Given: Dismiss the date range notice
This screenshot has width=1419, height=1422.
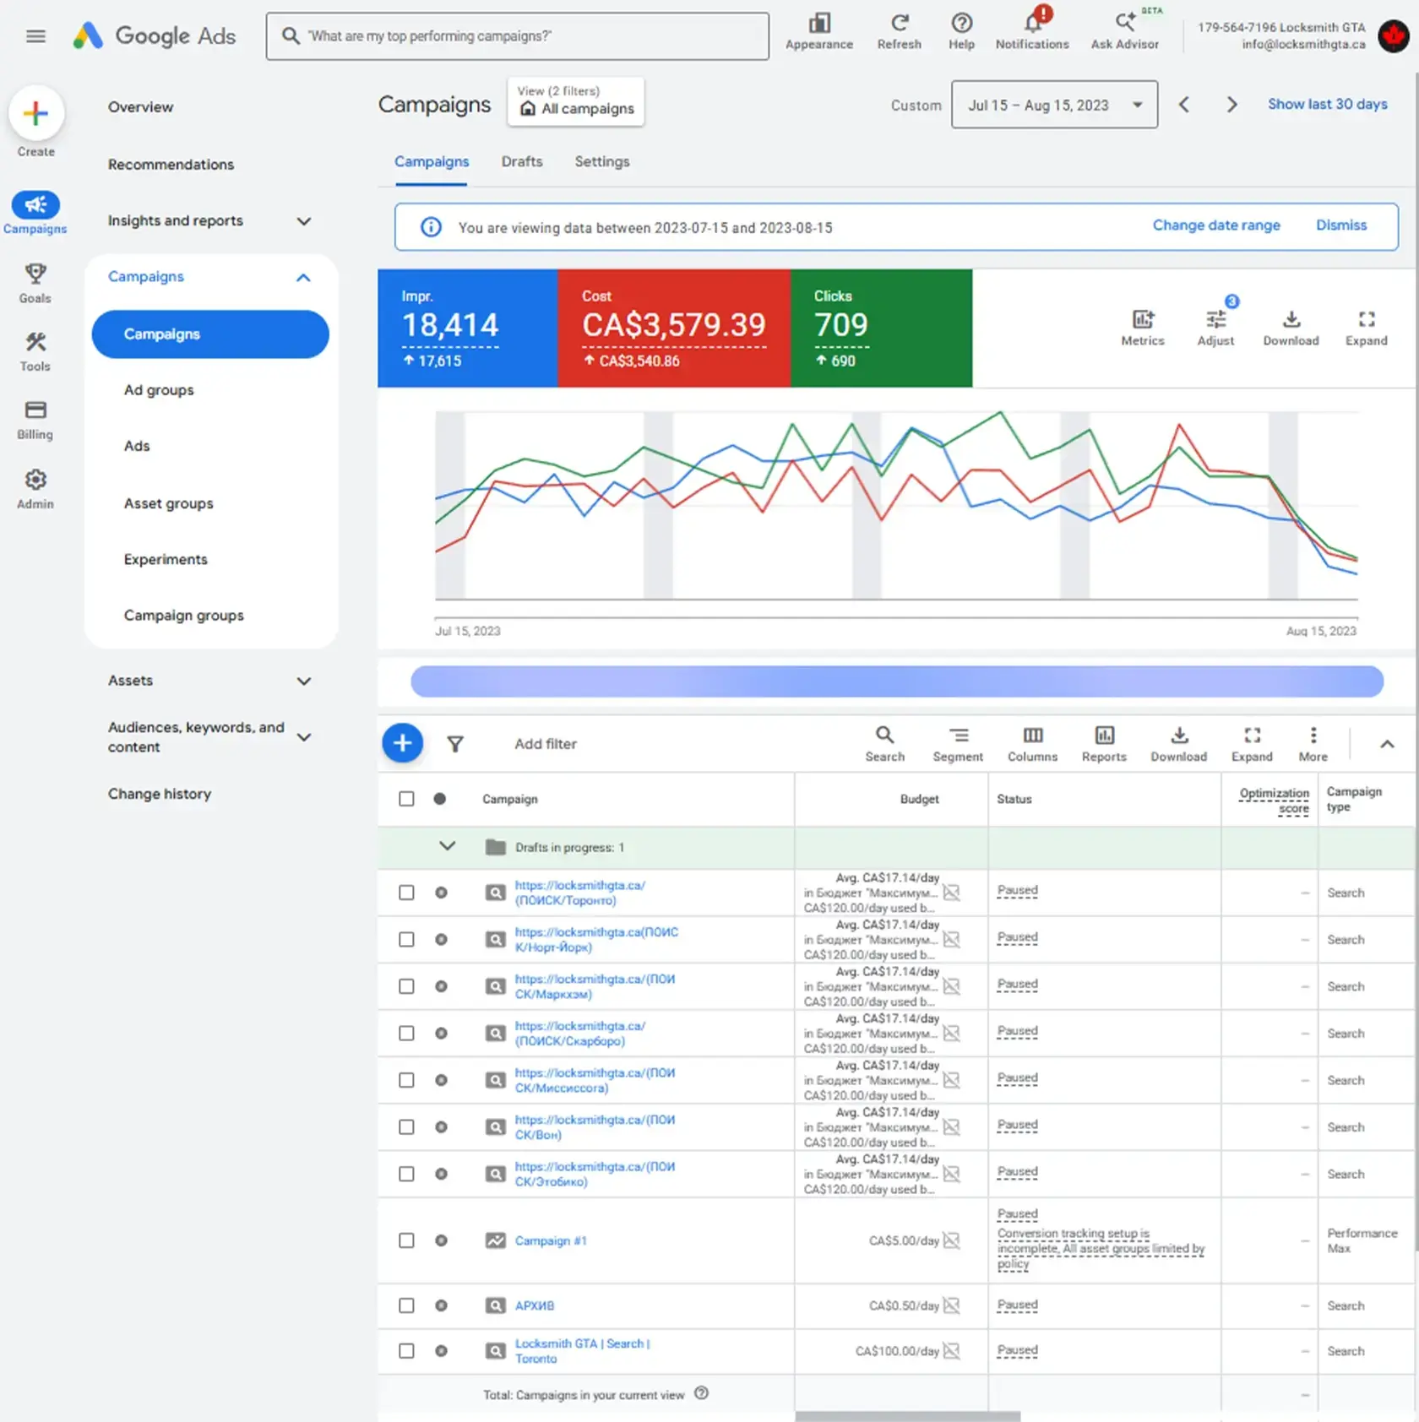Looking at the screenshot, I should coord(1340,225).
